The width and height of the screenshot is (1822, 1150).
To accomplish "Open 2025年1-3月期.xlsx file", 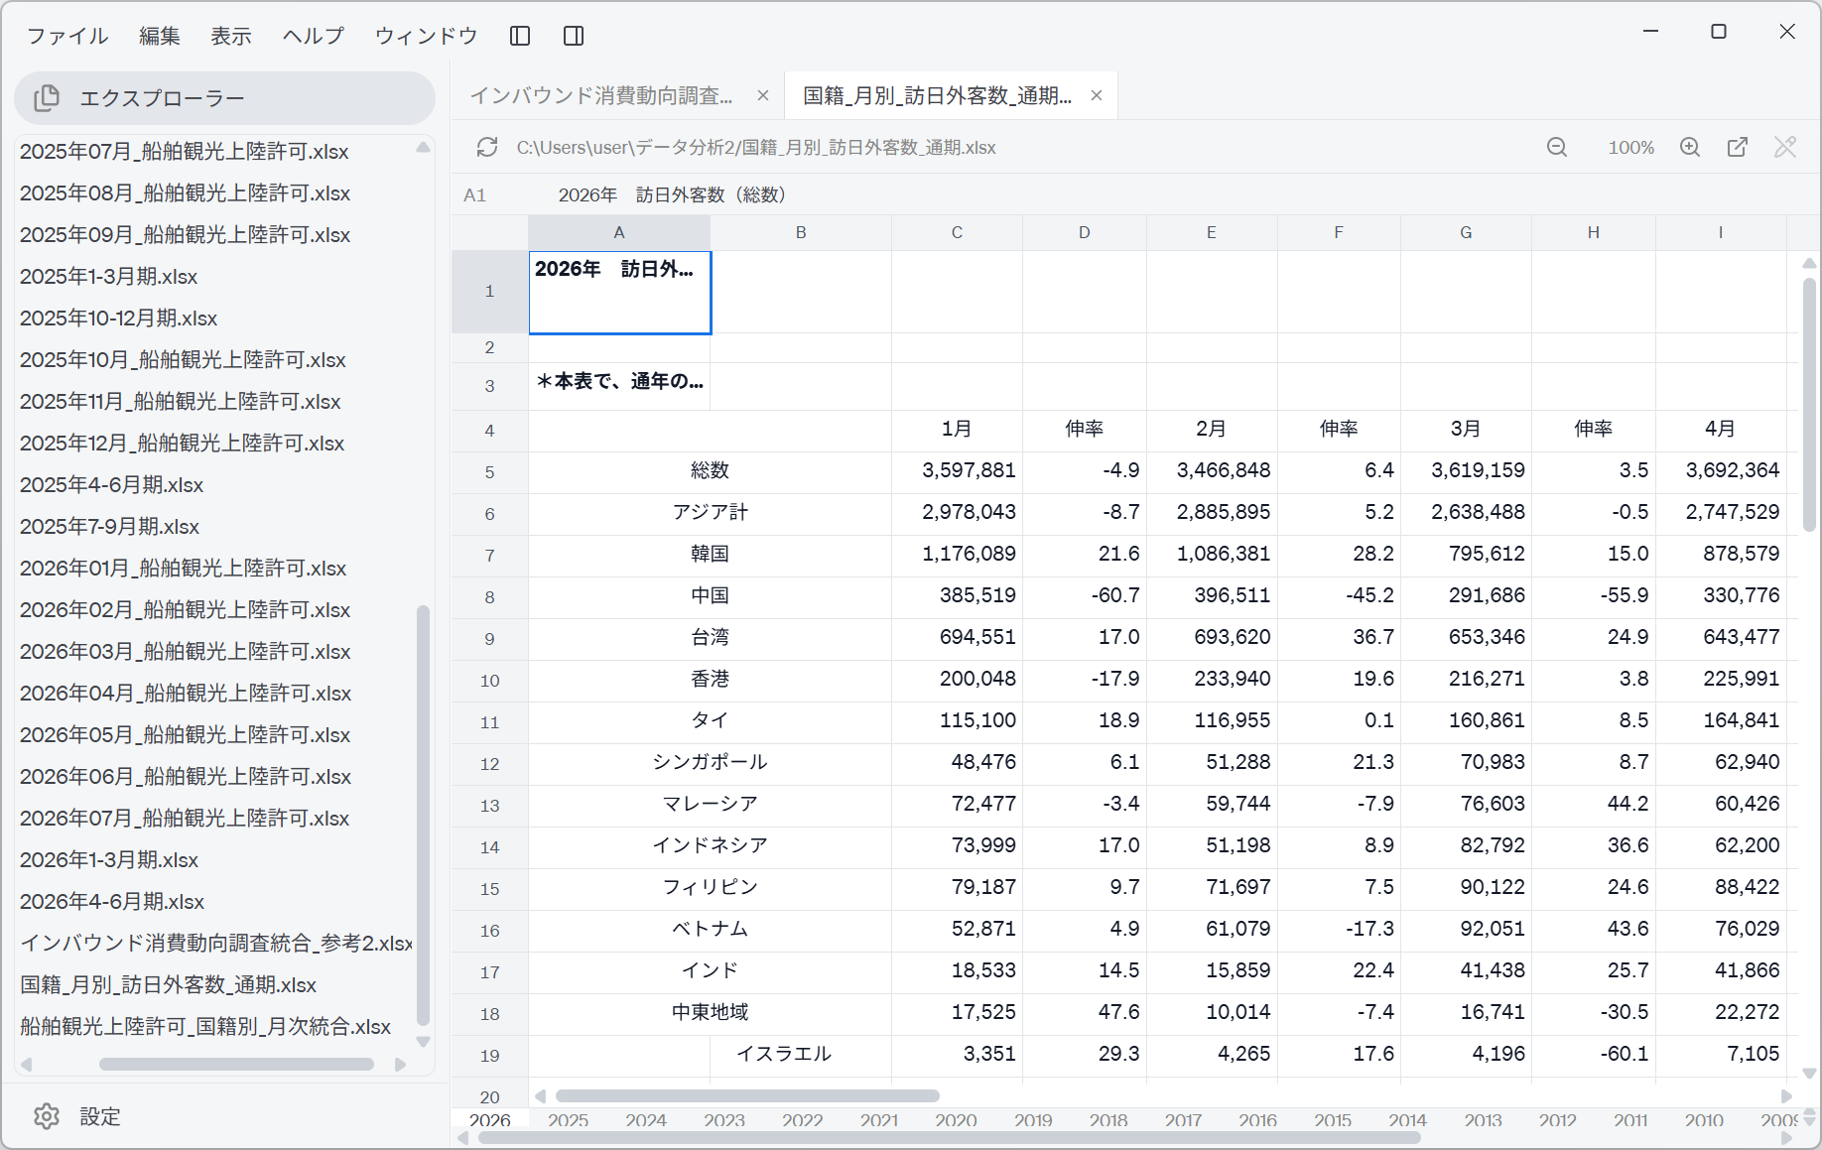I will click(x=109, y=277).
